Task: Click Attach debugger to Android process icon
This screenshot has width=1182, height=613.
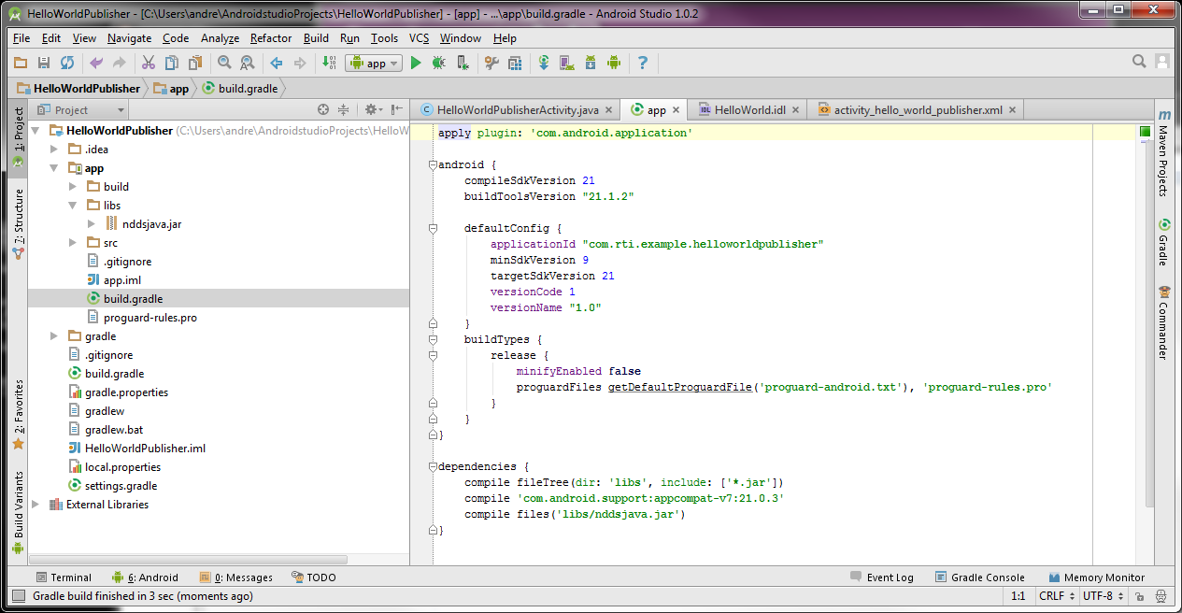Action: tap(463, 63)
